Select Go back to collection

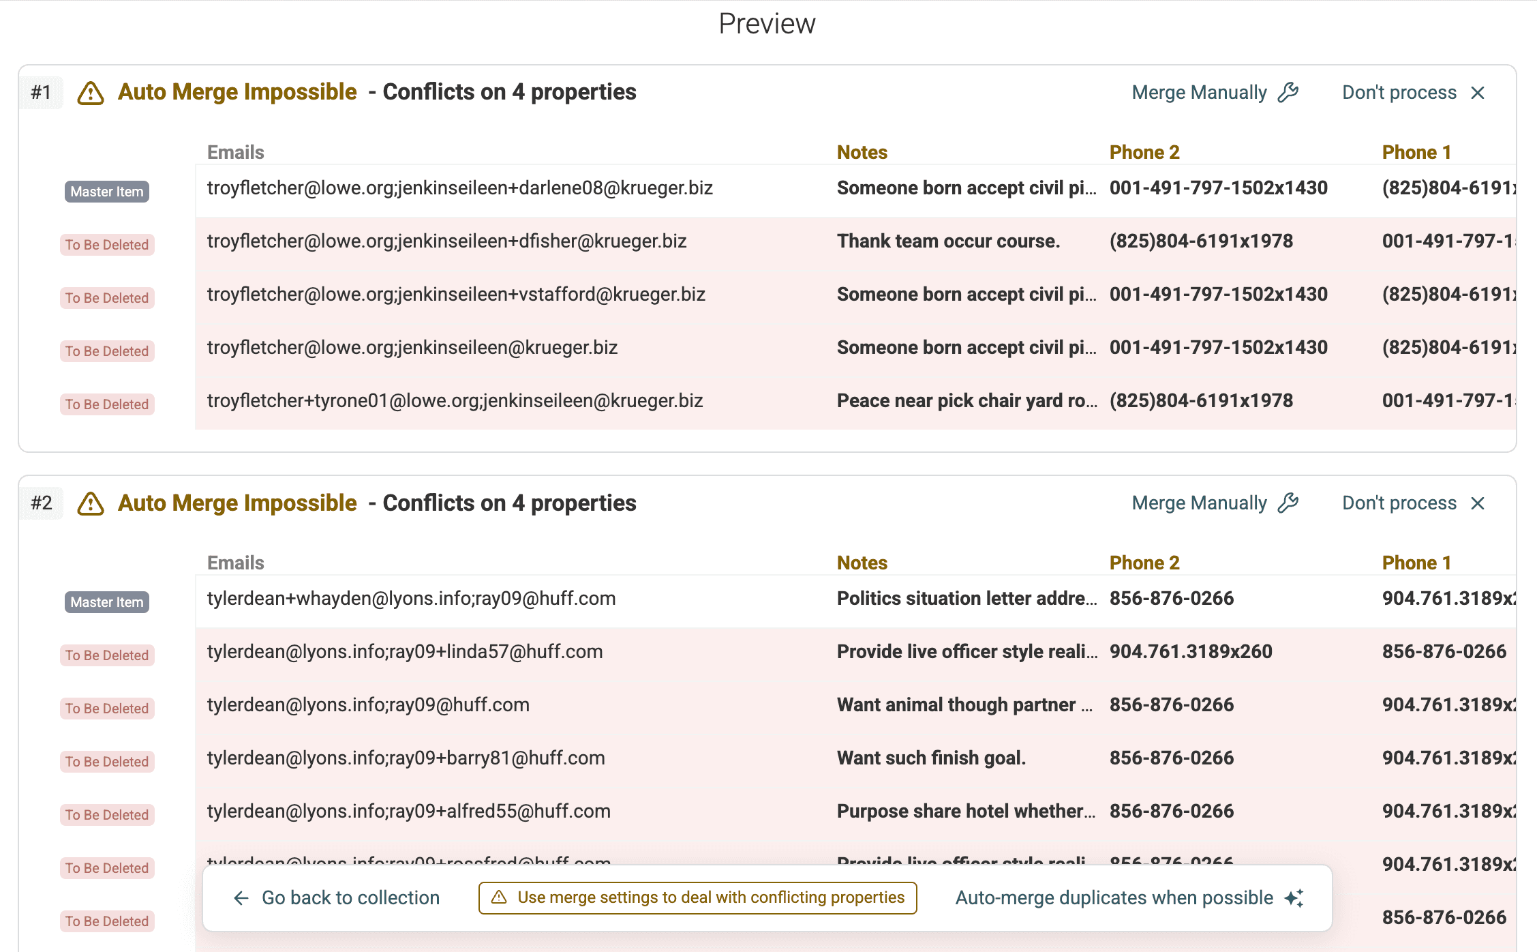pyautogui.click(x=350, y=898)
